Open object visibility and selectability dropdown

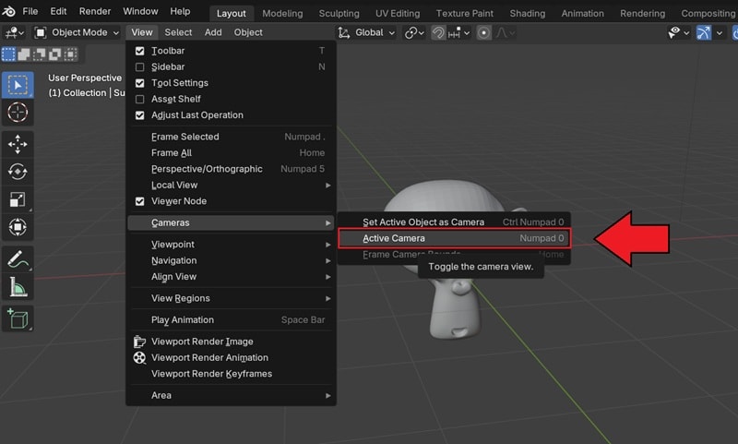(x=679, y=32)
